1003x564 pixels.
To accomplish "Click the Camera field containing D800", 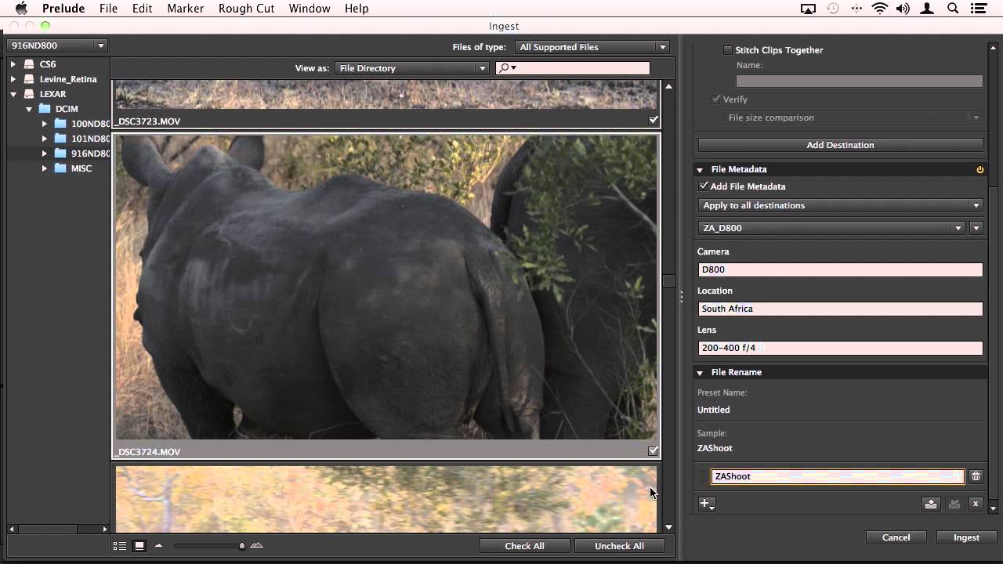I will tap(840, 269).
